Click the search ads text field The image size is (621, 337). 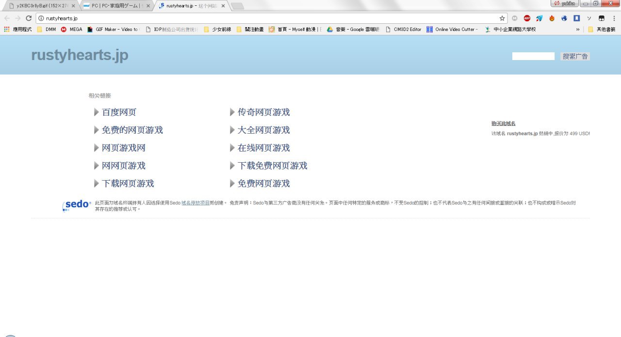tap(533, 57)
